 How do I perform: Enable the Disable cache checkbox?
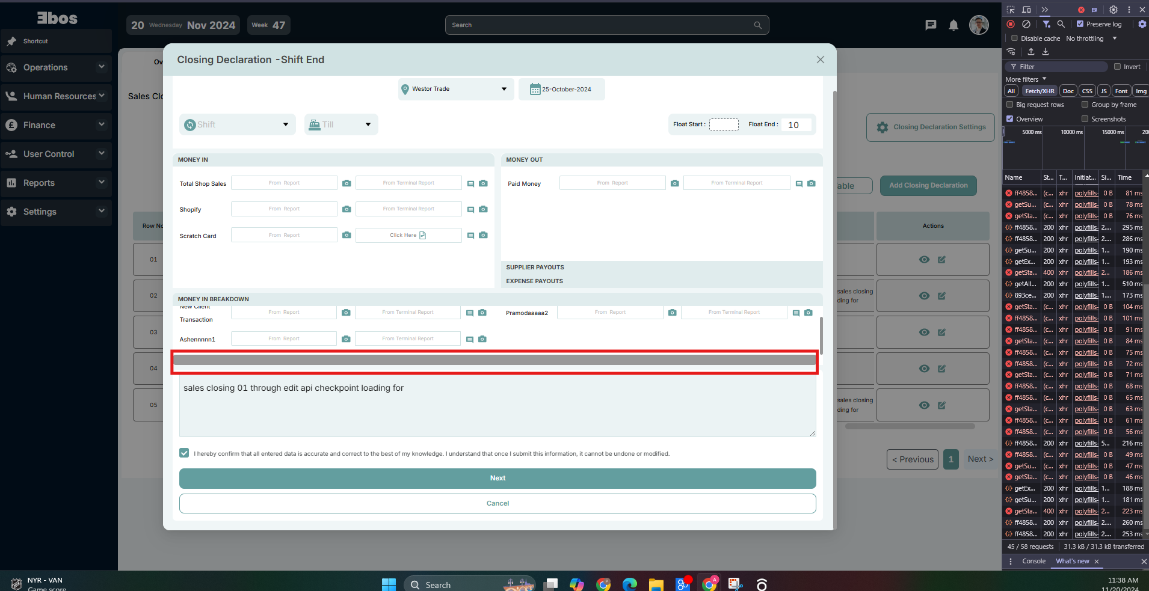click(1014, 38)
